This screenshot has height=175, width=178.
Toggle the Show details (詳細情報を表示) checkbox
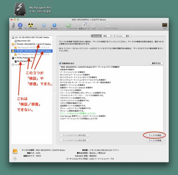click(60, 63)
